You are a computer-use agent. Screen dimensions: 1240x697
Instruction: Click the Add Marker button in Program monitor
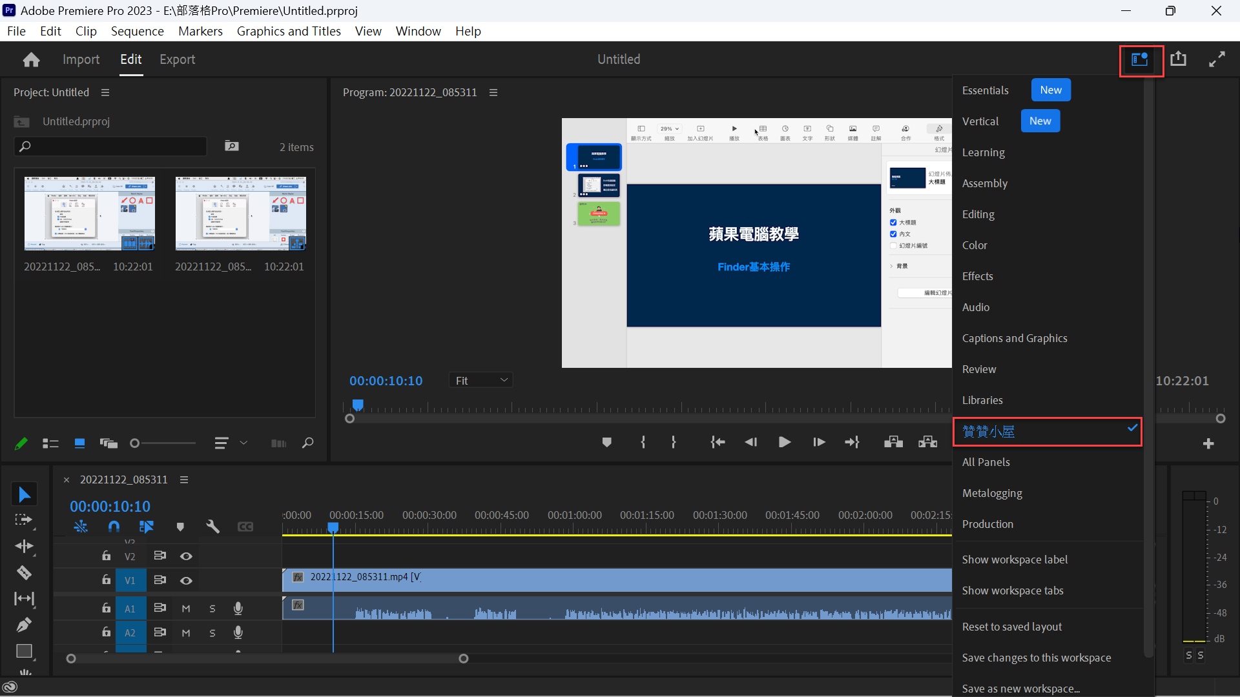click(606, 442)
